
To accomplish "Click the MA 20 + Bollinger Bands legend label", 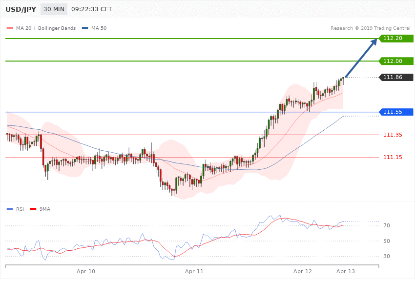I will [46, 28].
